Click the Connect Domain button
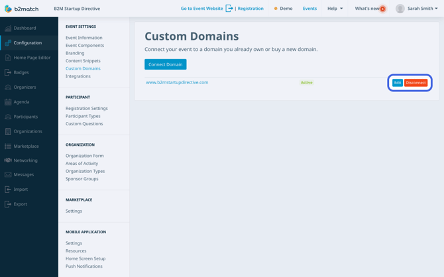 click(x=166, y=64)
